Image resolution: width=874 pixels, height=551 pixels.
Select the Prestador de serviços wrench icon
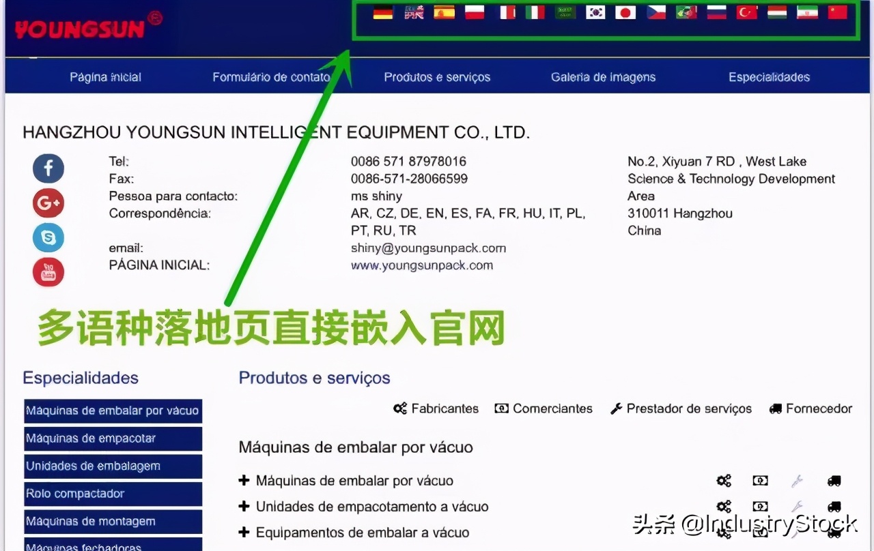[x=615, y=408]
